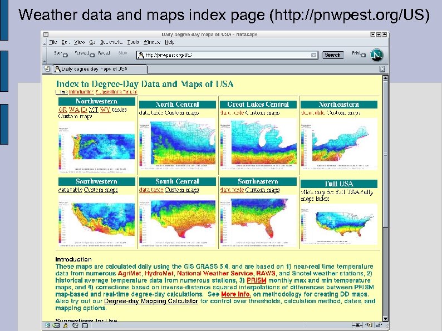442x331 pixels.
Task: Follow the PRISM link in the introduction
Action: pyautogui.click(x=257, y=280)
